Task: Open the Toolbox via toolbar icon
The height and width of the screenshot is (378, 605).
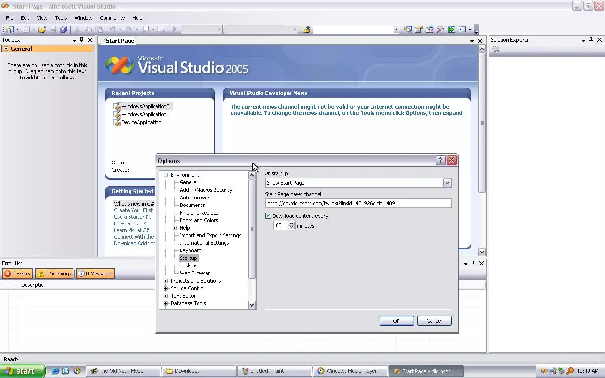Action: 440,29
